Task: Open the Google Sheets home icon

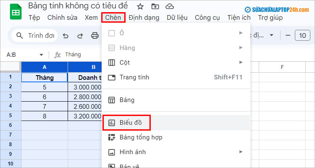Action: click(16, 12)
